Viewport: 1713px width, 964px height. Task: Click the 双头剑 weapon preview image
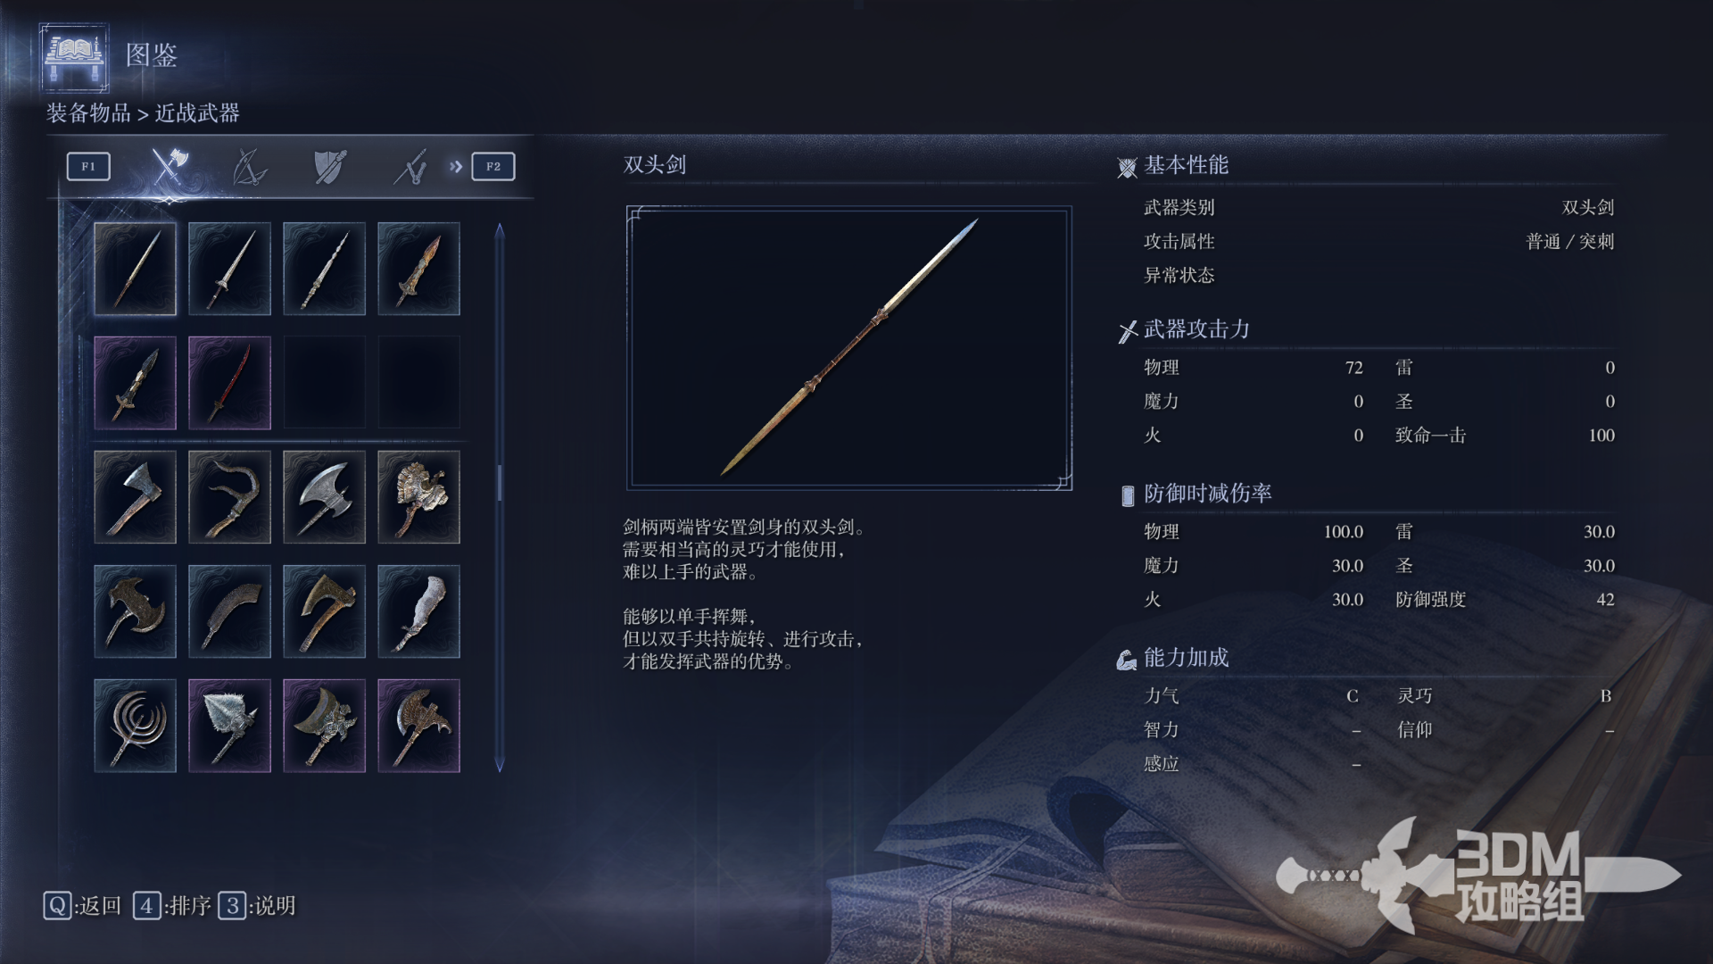pyautogui.click(x=849, y=348)
